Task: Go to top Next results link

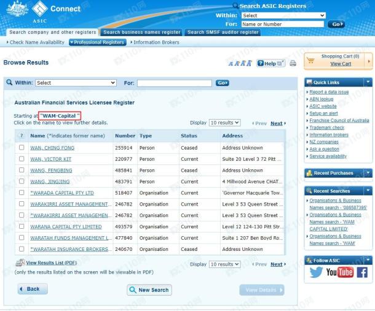Action: point(277,123)
